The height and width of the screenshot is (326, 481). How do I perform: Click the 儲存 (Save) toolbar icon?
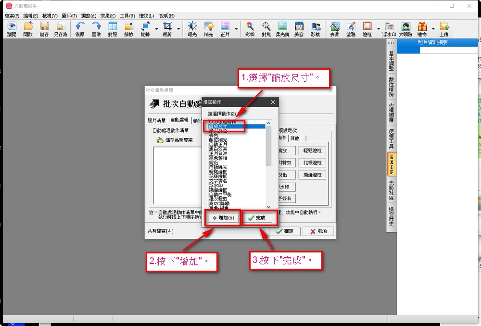(44, 29)
